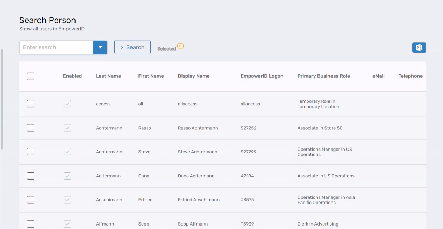Click last name Affmann

(x=105, y=224)
